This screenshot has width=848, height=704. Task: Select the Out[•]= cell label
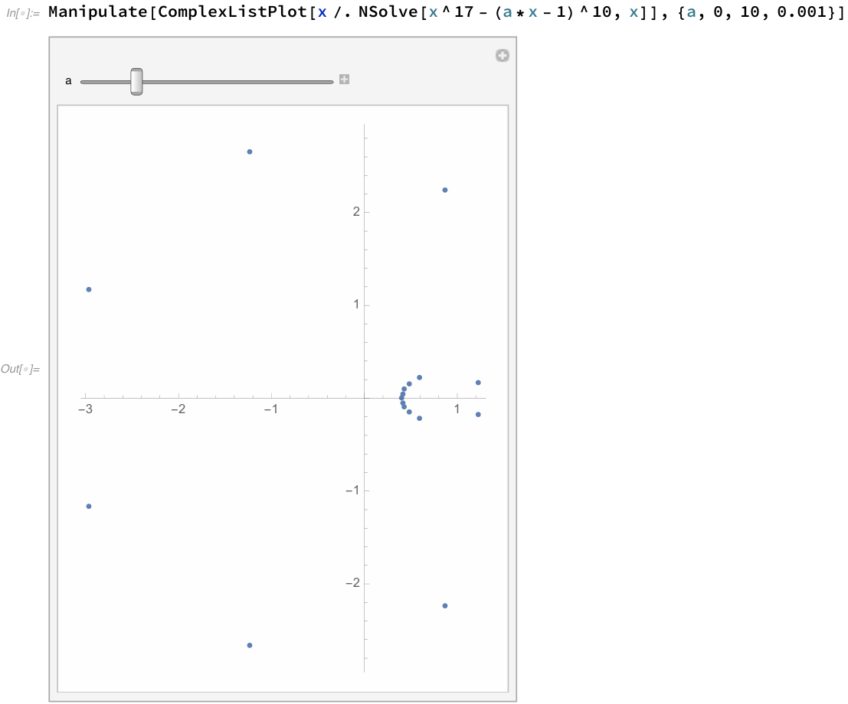coord(21,369)
